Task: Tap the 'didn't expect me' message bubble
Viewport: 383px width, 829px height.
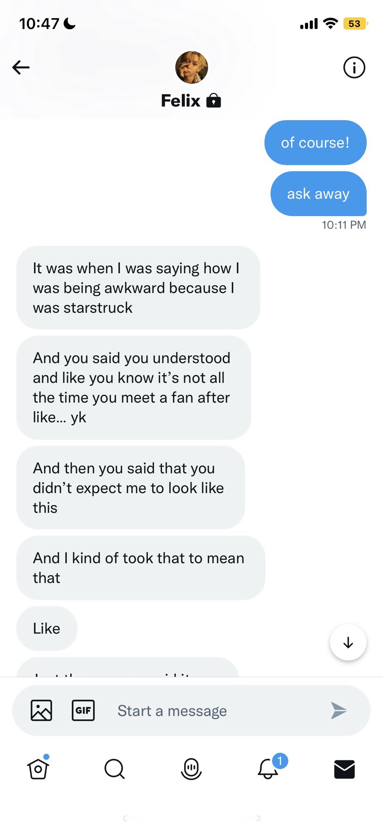Action: (131, 487)
